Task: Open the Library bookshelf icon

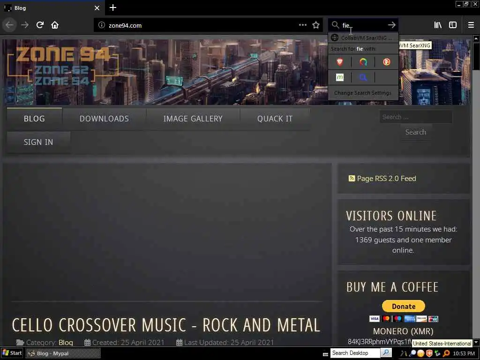Action: 438,25
